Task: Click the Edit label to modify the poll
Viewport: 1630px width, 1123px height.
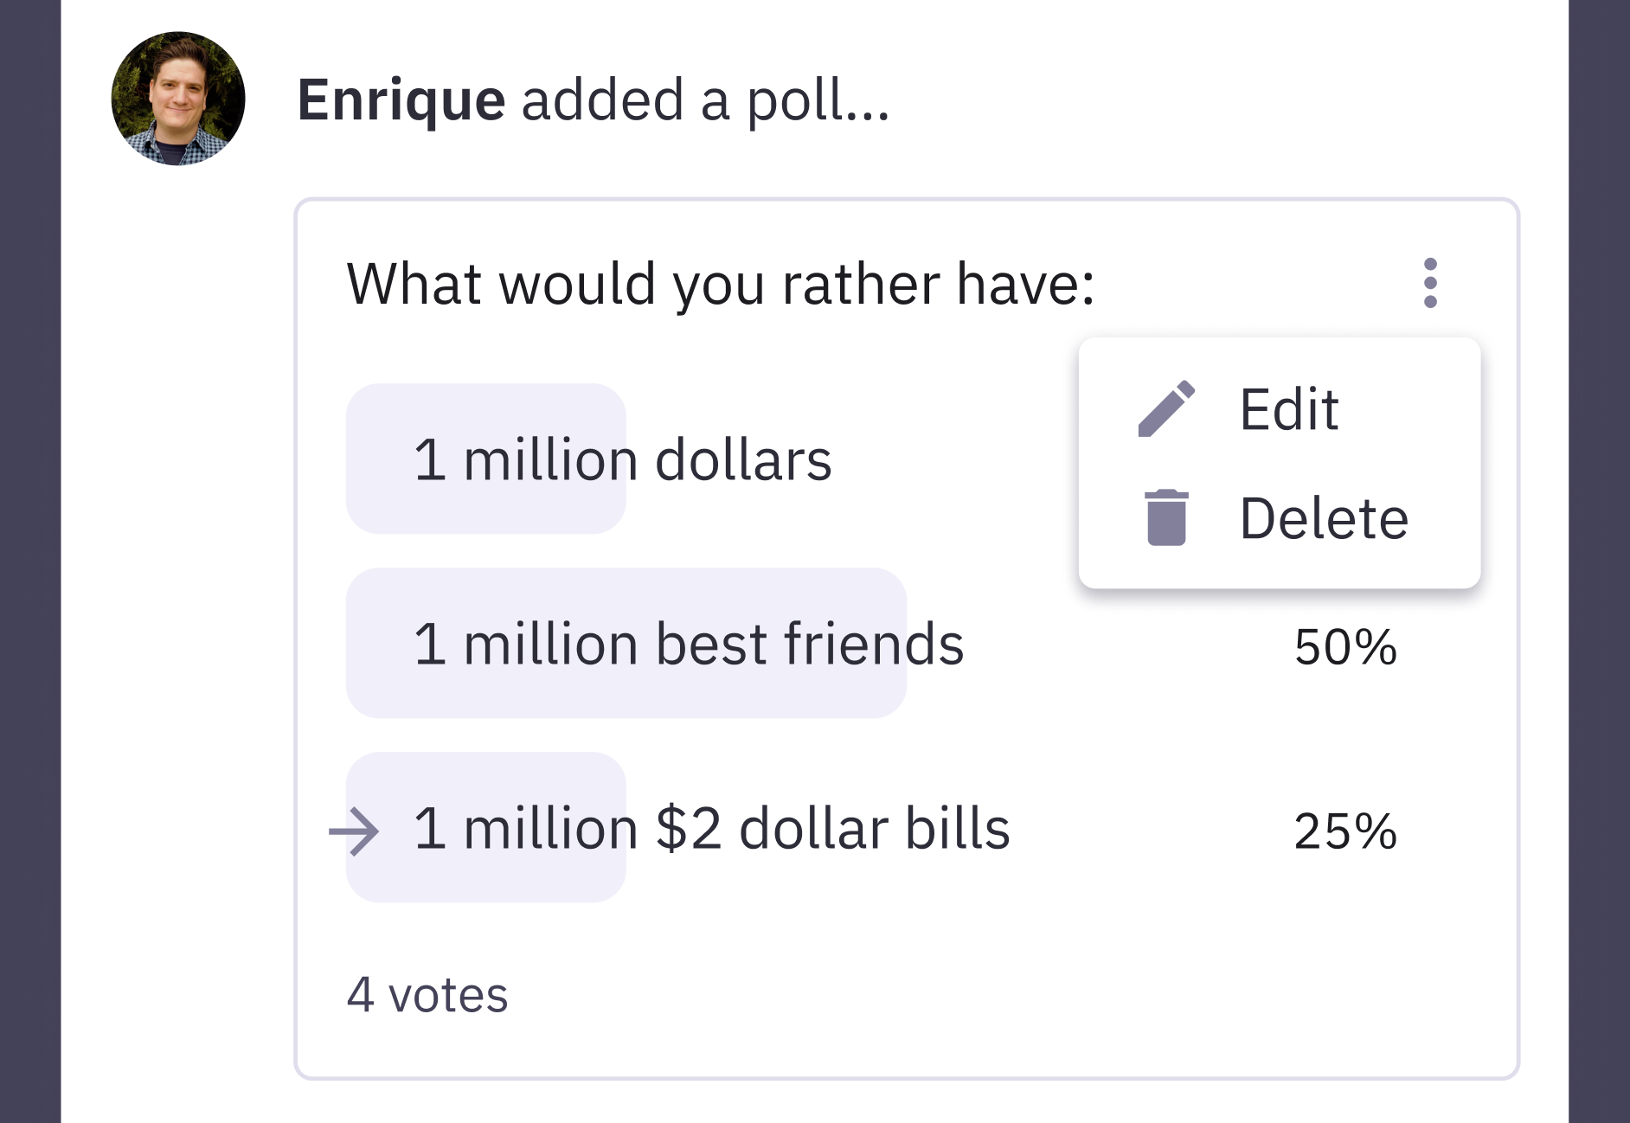Action: click(1289, 408)
